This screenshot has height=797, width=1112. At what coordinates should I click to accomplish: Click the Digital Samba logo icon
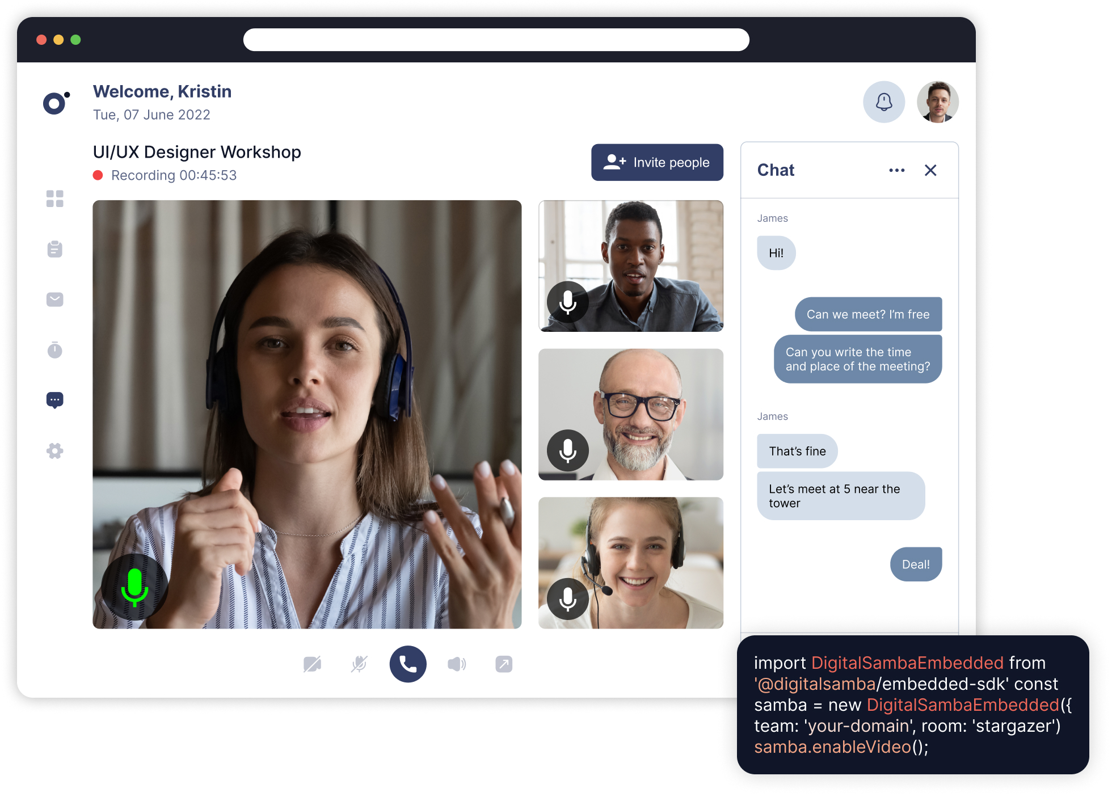click(56, 103)
